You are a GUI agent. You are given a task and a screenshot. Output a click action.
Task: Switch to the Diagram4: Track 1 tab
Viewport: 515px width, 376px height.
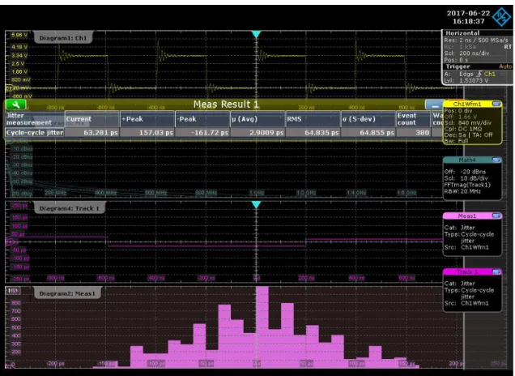[x=69, y=208]
